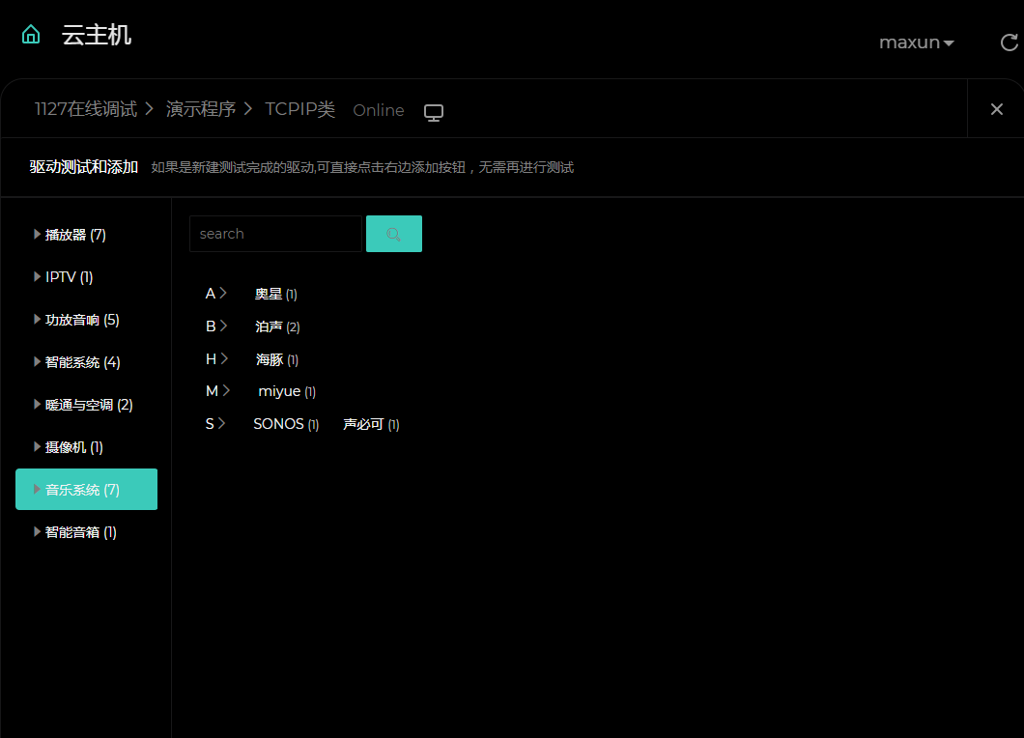
Task: Click the A letter index row
Action: [215, 294]
